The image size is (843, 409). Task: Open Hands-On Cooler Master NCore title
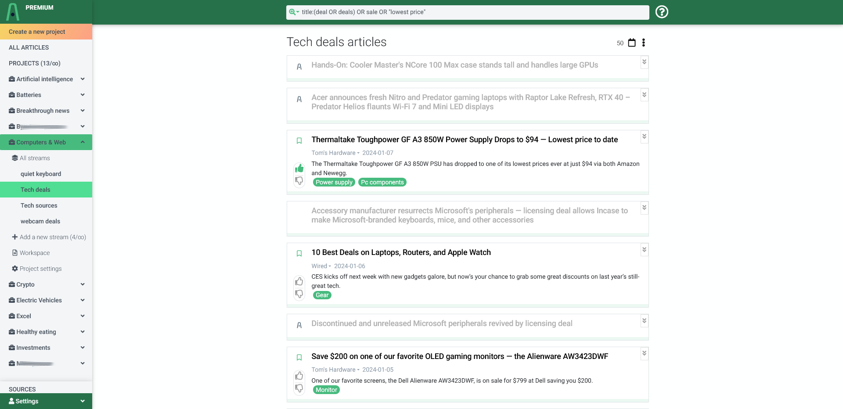pos(455,65)
